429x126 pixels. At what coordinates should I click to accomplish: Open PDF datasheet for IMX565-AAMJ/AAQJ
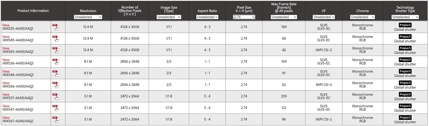[56, 50]
